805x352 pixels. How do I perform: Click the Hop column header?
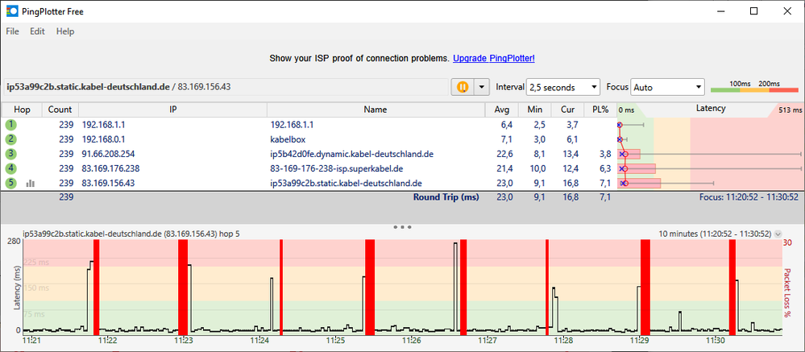coord(22,110)
